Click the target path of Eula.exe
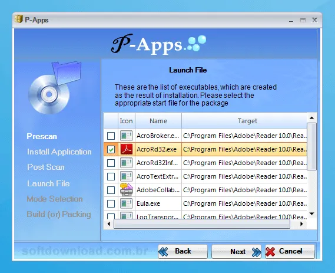The image size is (335, 273). (244, 203)
